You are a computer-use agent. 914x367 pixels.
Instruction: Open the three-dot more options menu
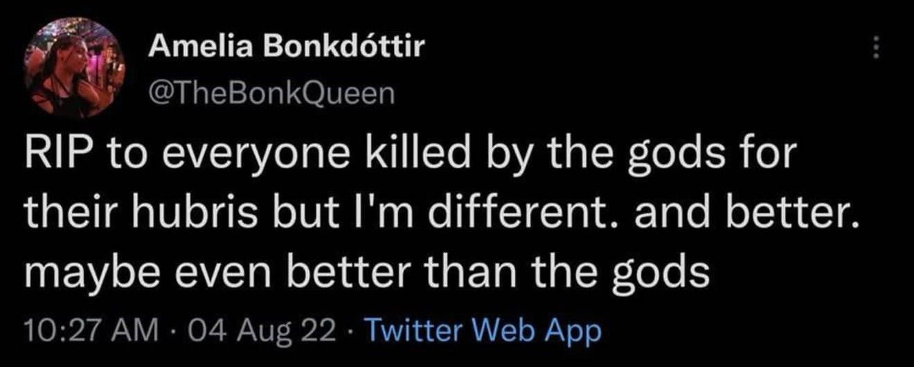[x=875, y=48]
